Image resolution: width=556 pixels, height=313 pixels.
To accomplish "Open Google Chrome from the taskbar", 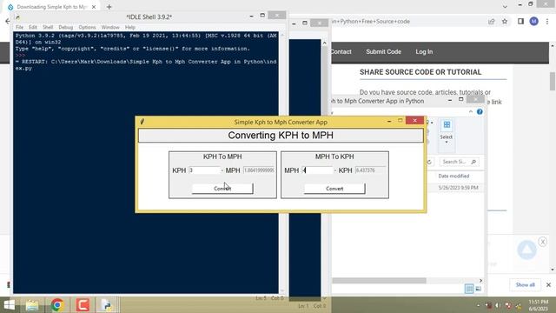I will tap(57, 305).
